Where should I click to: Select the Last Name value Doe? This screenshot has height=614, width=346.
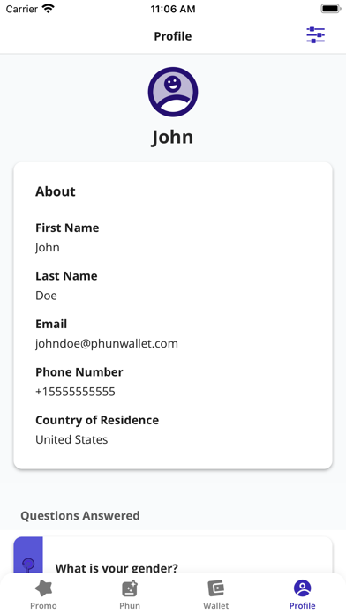coord(46,296)
